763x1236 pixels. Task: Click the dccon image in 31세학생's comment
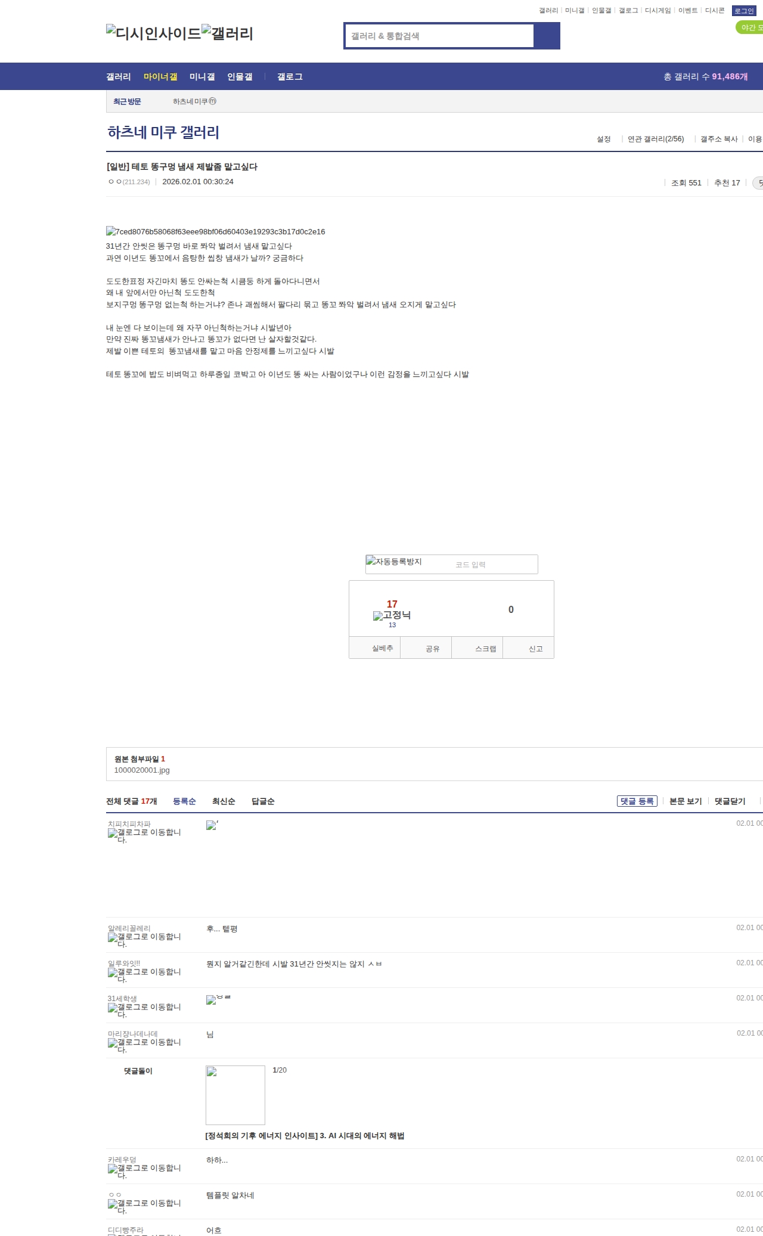pyautogui.click(x=218, y=999)
